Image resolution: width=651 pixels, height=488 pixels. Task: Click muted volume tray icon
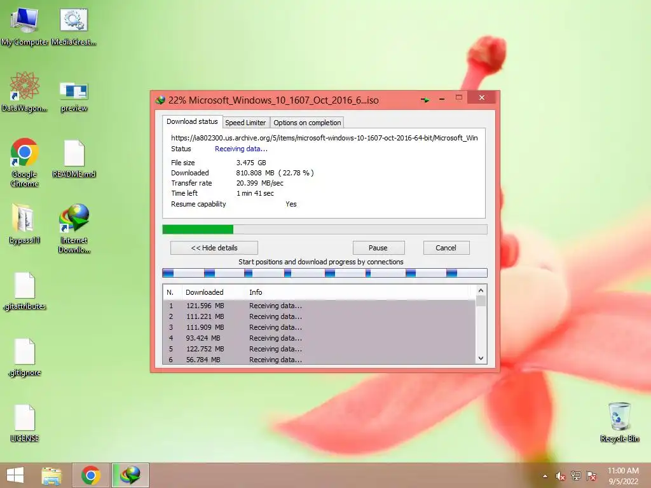(x=561, y=476)
